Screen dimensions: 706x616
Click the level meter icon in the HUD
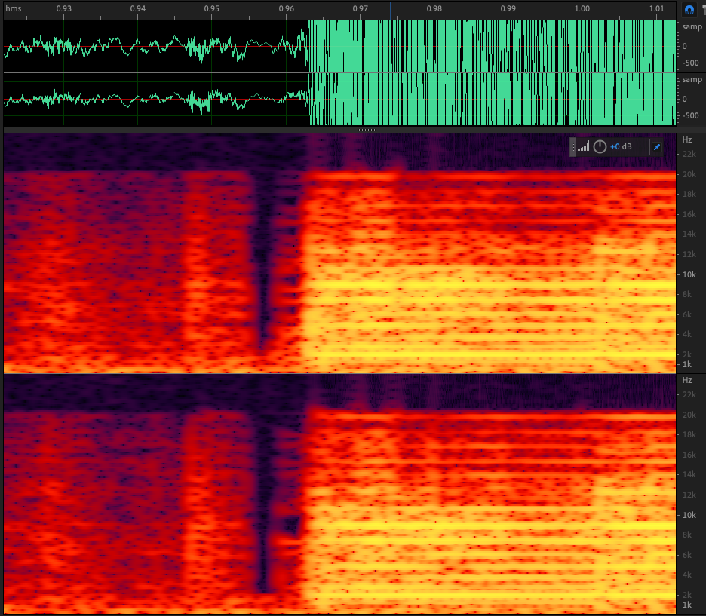pyautogui.click(x=583, y=146)
